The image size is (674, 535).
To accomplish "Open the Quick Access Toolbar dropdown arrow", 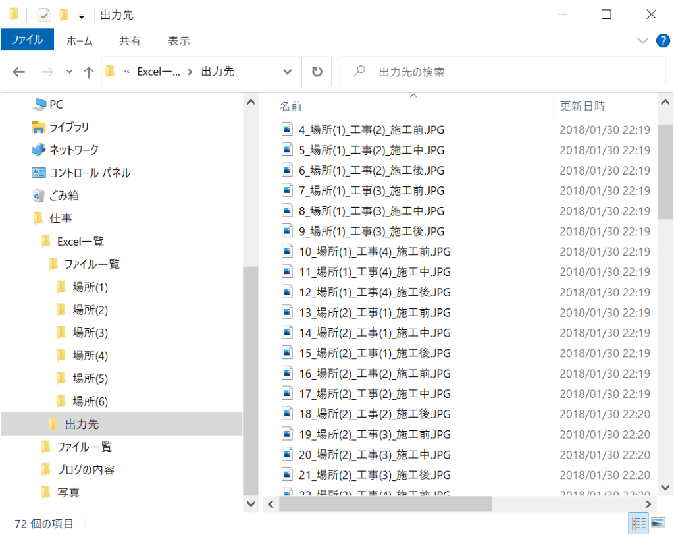I will (x=81, y=16).
